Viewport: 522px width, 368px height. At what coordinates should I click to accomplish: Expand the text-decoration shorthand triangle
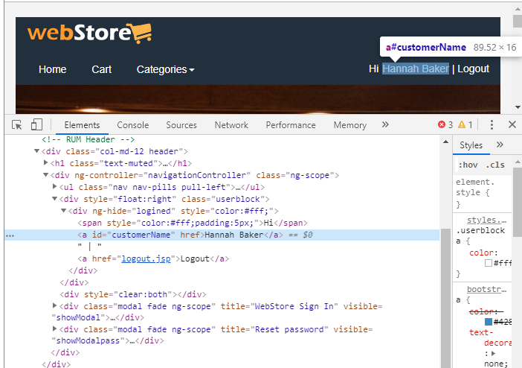[x=493, y=353]
